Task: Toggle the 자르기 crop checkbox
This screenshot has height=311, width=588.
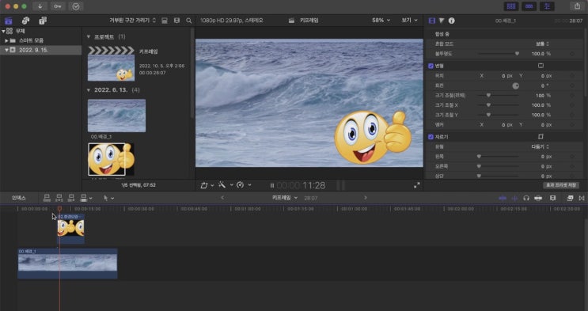Action: coord(431,137)
